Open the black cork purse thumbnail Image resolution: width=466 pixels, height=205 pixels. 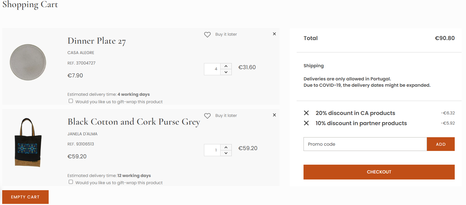tap(28, 142)
